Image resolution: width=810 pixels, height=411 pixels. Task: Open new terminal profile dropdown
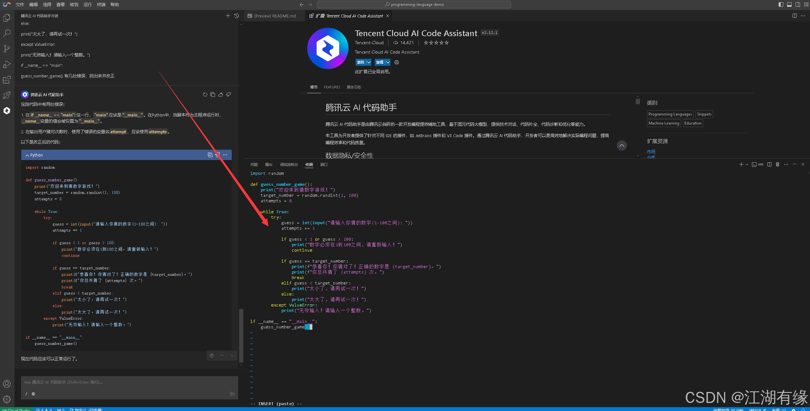pos(747,165)
